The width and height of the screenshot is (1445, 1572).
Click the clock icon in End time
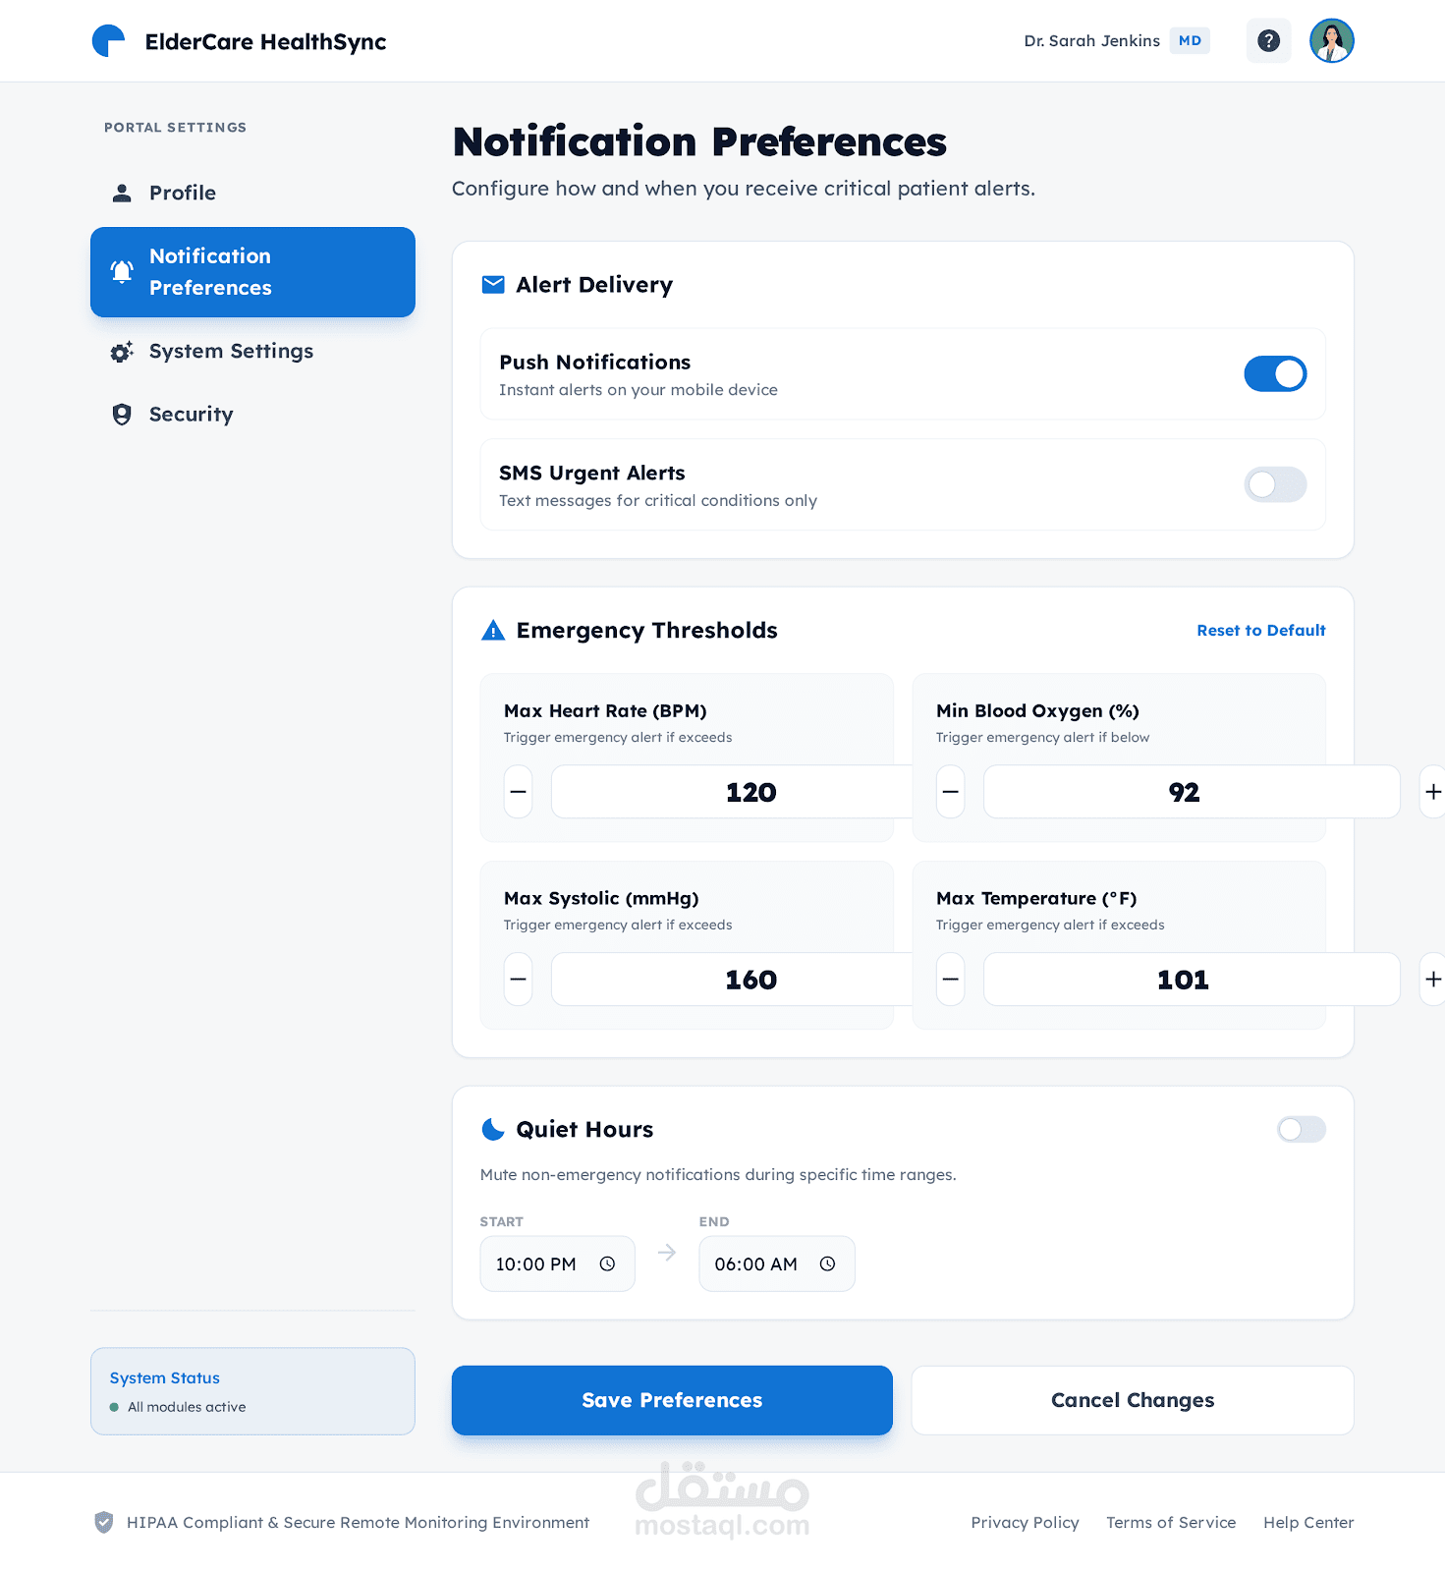pos(827,1264)
